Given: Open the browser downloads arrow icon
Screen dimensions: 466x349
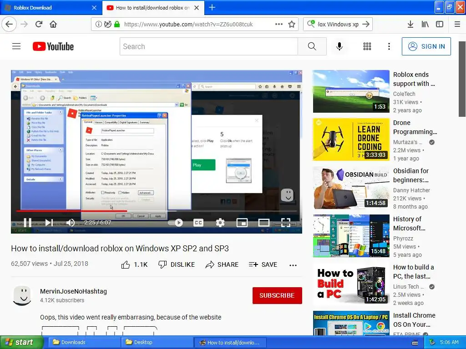Looking at the screenshot, I should pyautogui.click(x=410, y=25).
